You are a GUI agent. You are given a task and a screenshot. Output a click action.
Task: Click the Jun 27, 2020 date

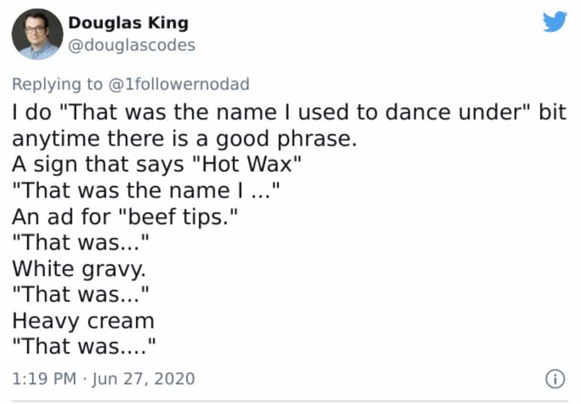pos(144,378)
